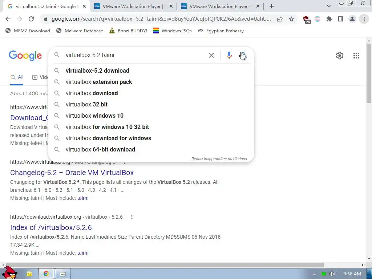Choose suggestion virtualbox 32 bit
This screenshot has width=372, height=279.
pos(151,104)
